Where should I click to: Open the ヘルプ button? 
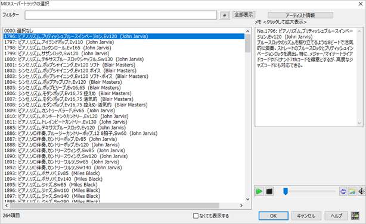pos(336,216)
